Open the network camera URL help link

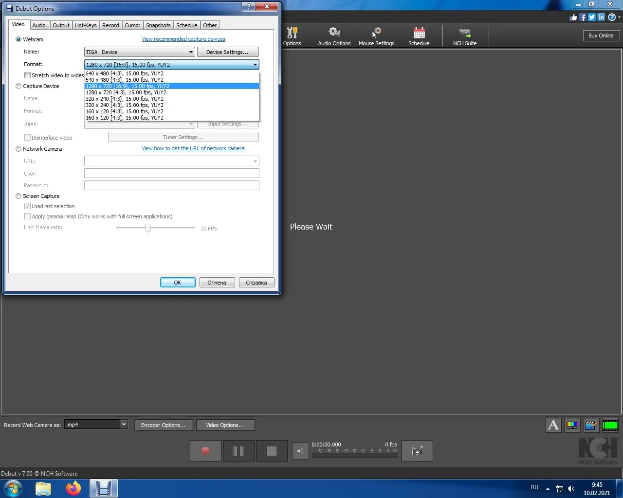pyautogui.click(x=193, y=148)
